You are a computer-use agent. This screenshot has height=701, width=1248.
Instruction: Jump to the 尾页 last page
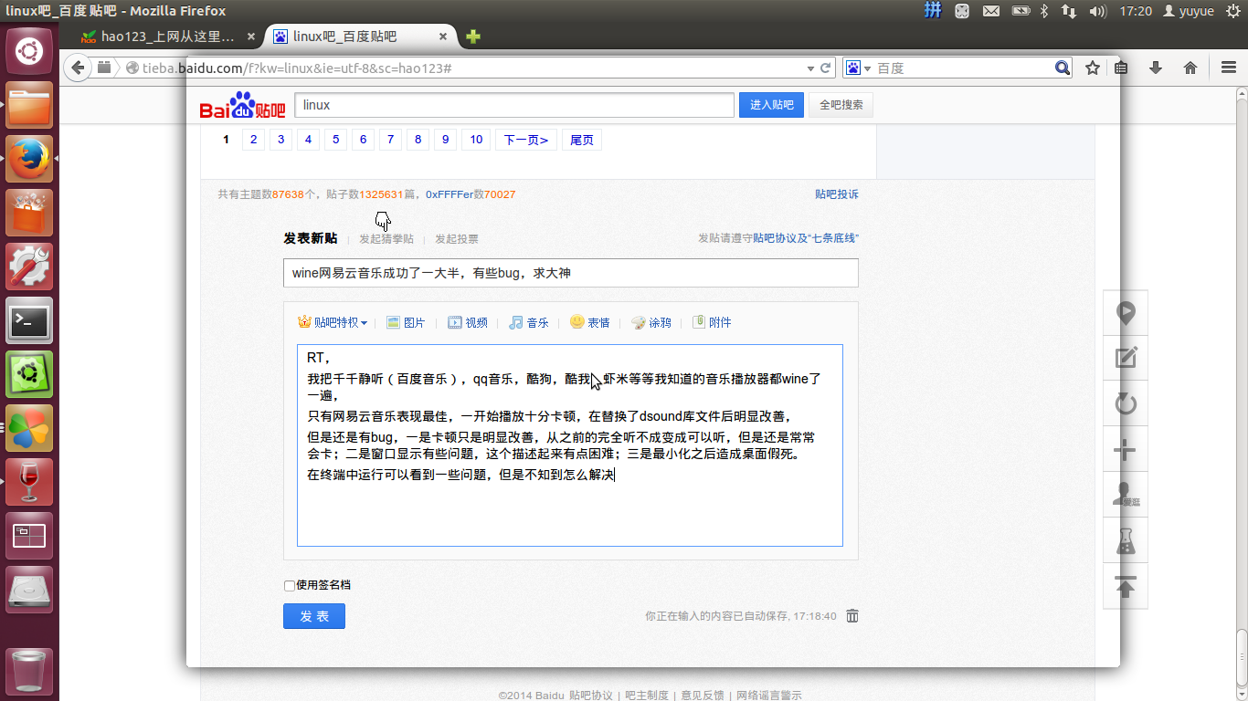point(581,140)
